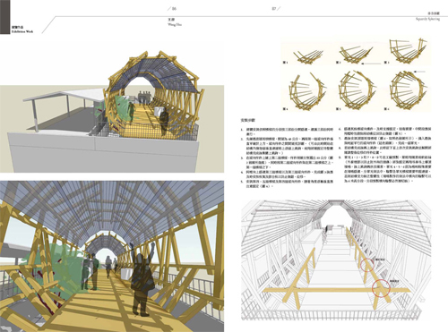Select the fifth assembly step diagram

point(358,90)
